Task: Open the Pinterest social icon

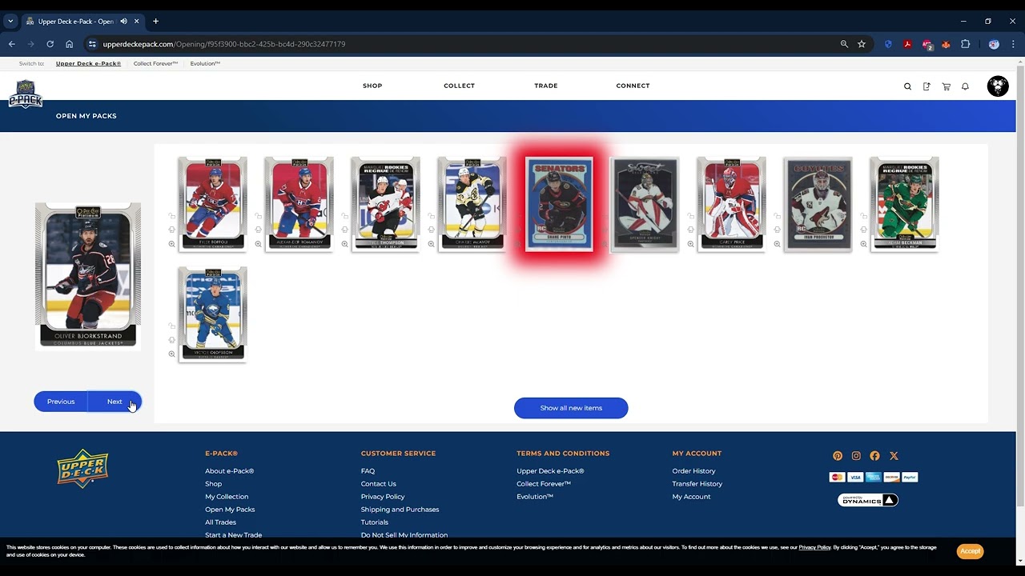Action: click(x=838, y=456)
